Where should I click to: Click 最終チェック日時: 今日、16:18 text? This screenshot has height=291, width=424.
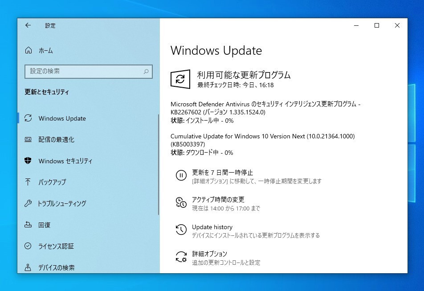(235, 85)
